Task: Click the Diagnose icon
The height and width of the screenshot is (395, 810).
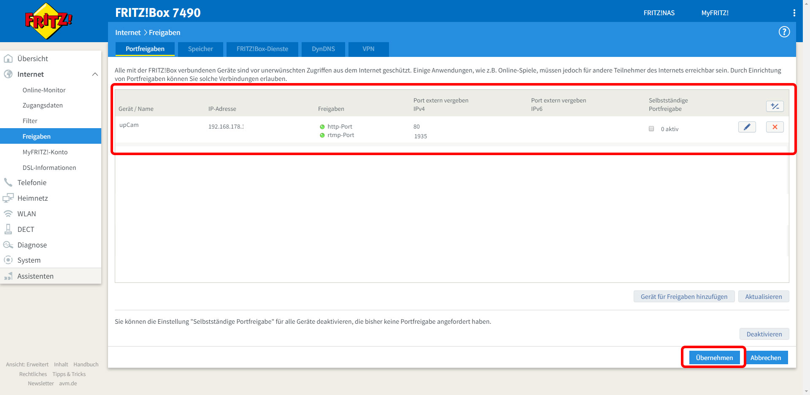Action: (8, 245)
